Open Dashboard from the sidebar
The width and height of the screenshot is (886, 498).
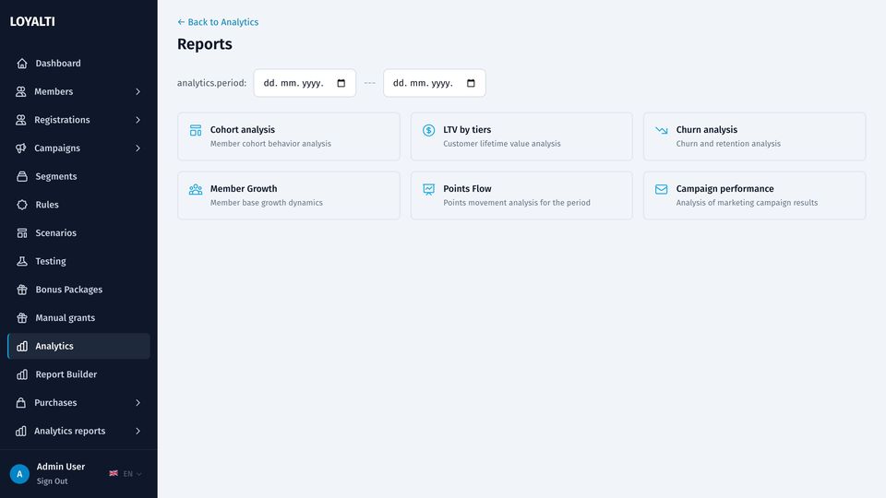pos(79,64)
